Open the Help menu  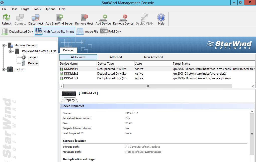62,9
